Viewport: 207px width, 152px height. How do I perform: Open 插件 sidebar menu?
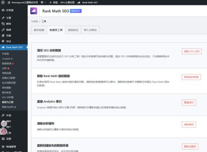[x=9, y=121]
